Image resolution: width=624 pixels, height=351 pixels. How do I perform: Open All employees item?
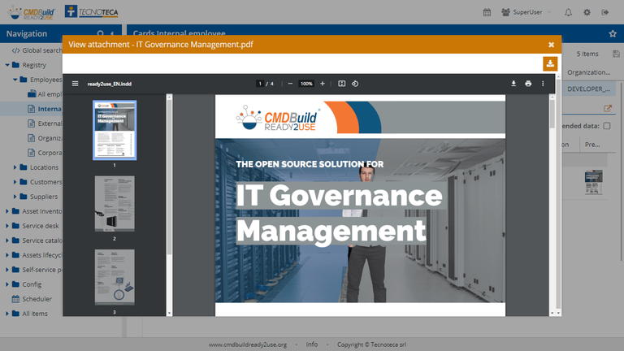point(45,94)
